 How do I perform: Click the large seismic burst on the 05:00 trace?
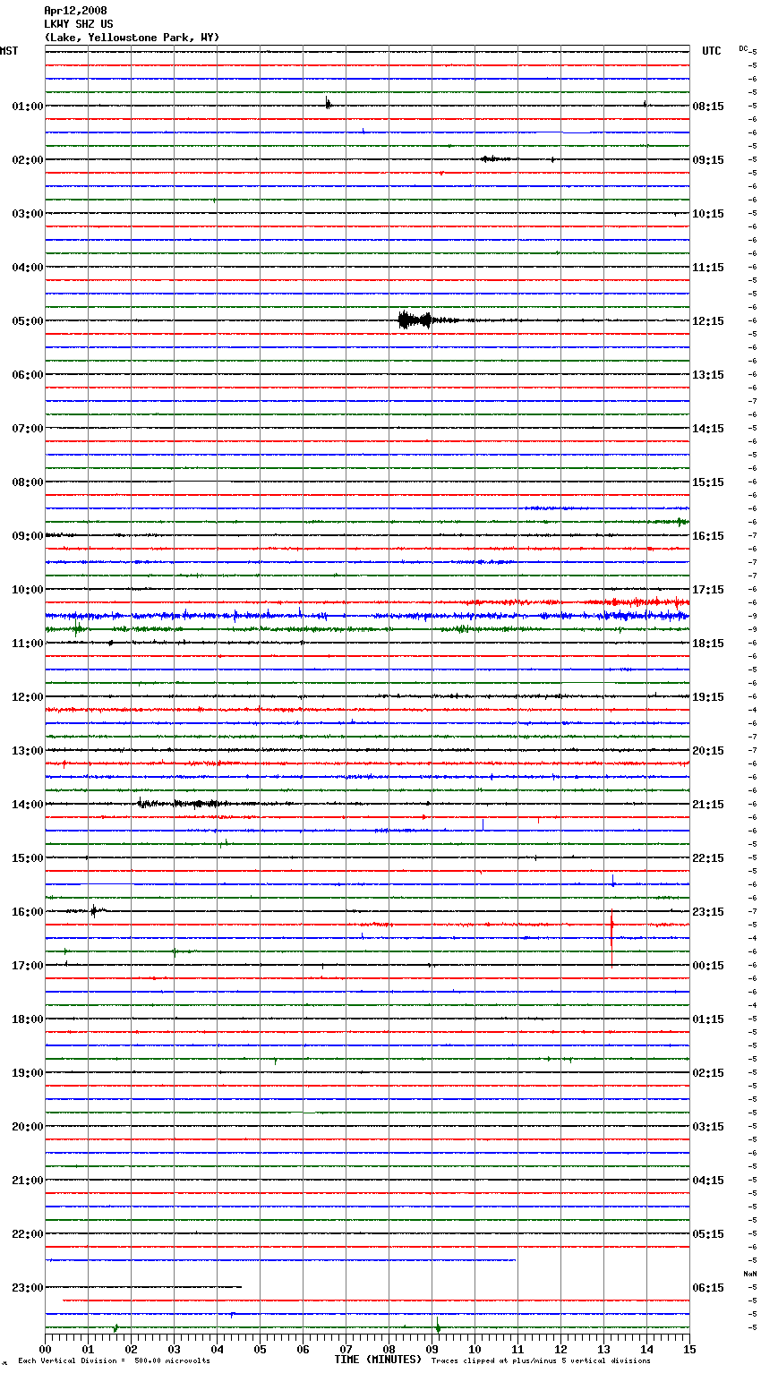[416, 320]
